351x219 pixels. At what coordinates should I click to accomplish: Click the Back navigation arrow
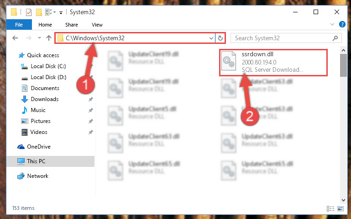point(15,38)
